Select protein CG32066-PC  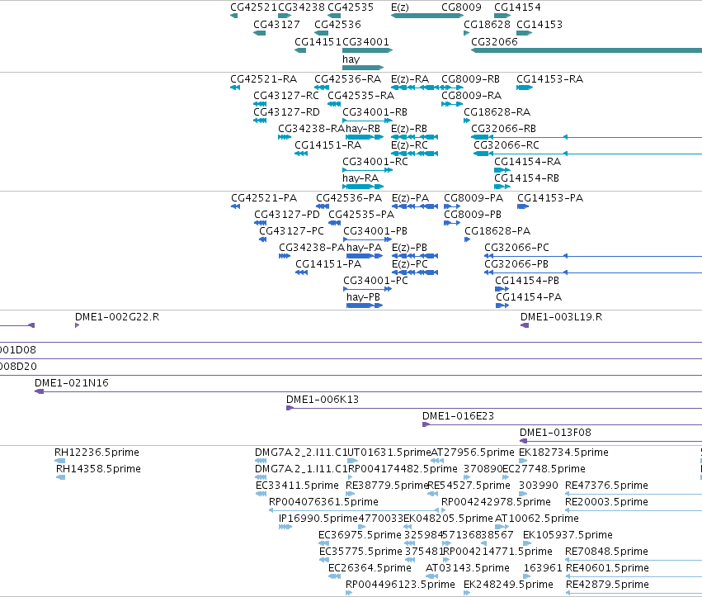[x=516, y=248]
